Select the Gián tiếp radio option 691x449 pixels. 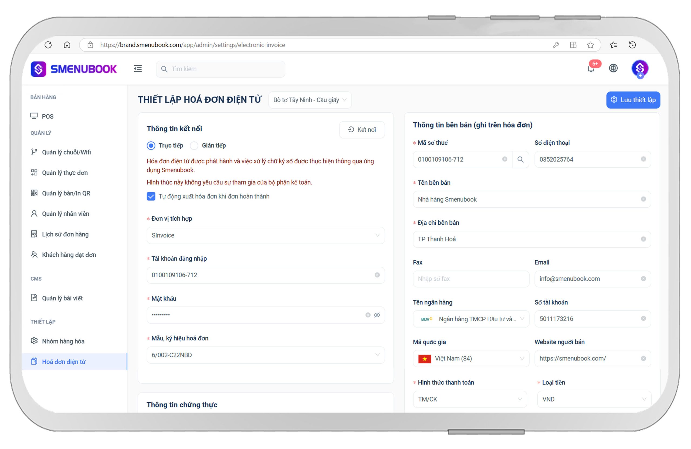coord(194,146)
